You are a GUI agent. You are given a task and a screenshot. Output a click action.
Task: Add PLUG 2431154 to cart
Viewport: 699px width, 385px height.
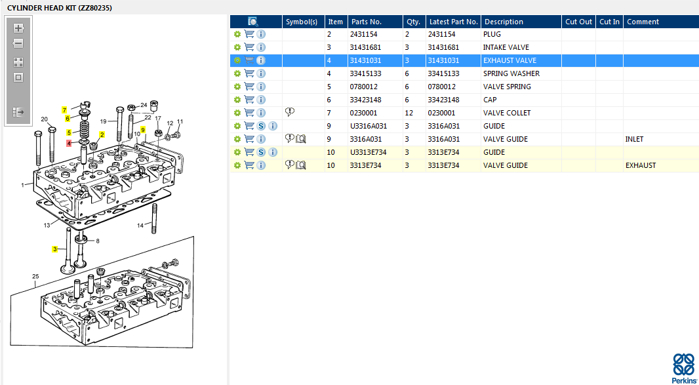249,34
